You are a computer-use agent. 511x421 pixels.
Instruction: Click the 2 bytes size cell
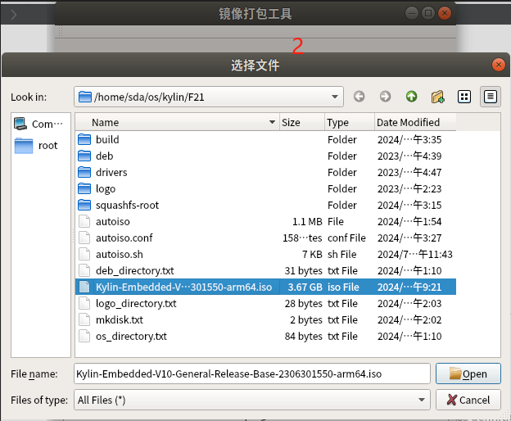coord(306,319)
